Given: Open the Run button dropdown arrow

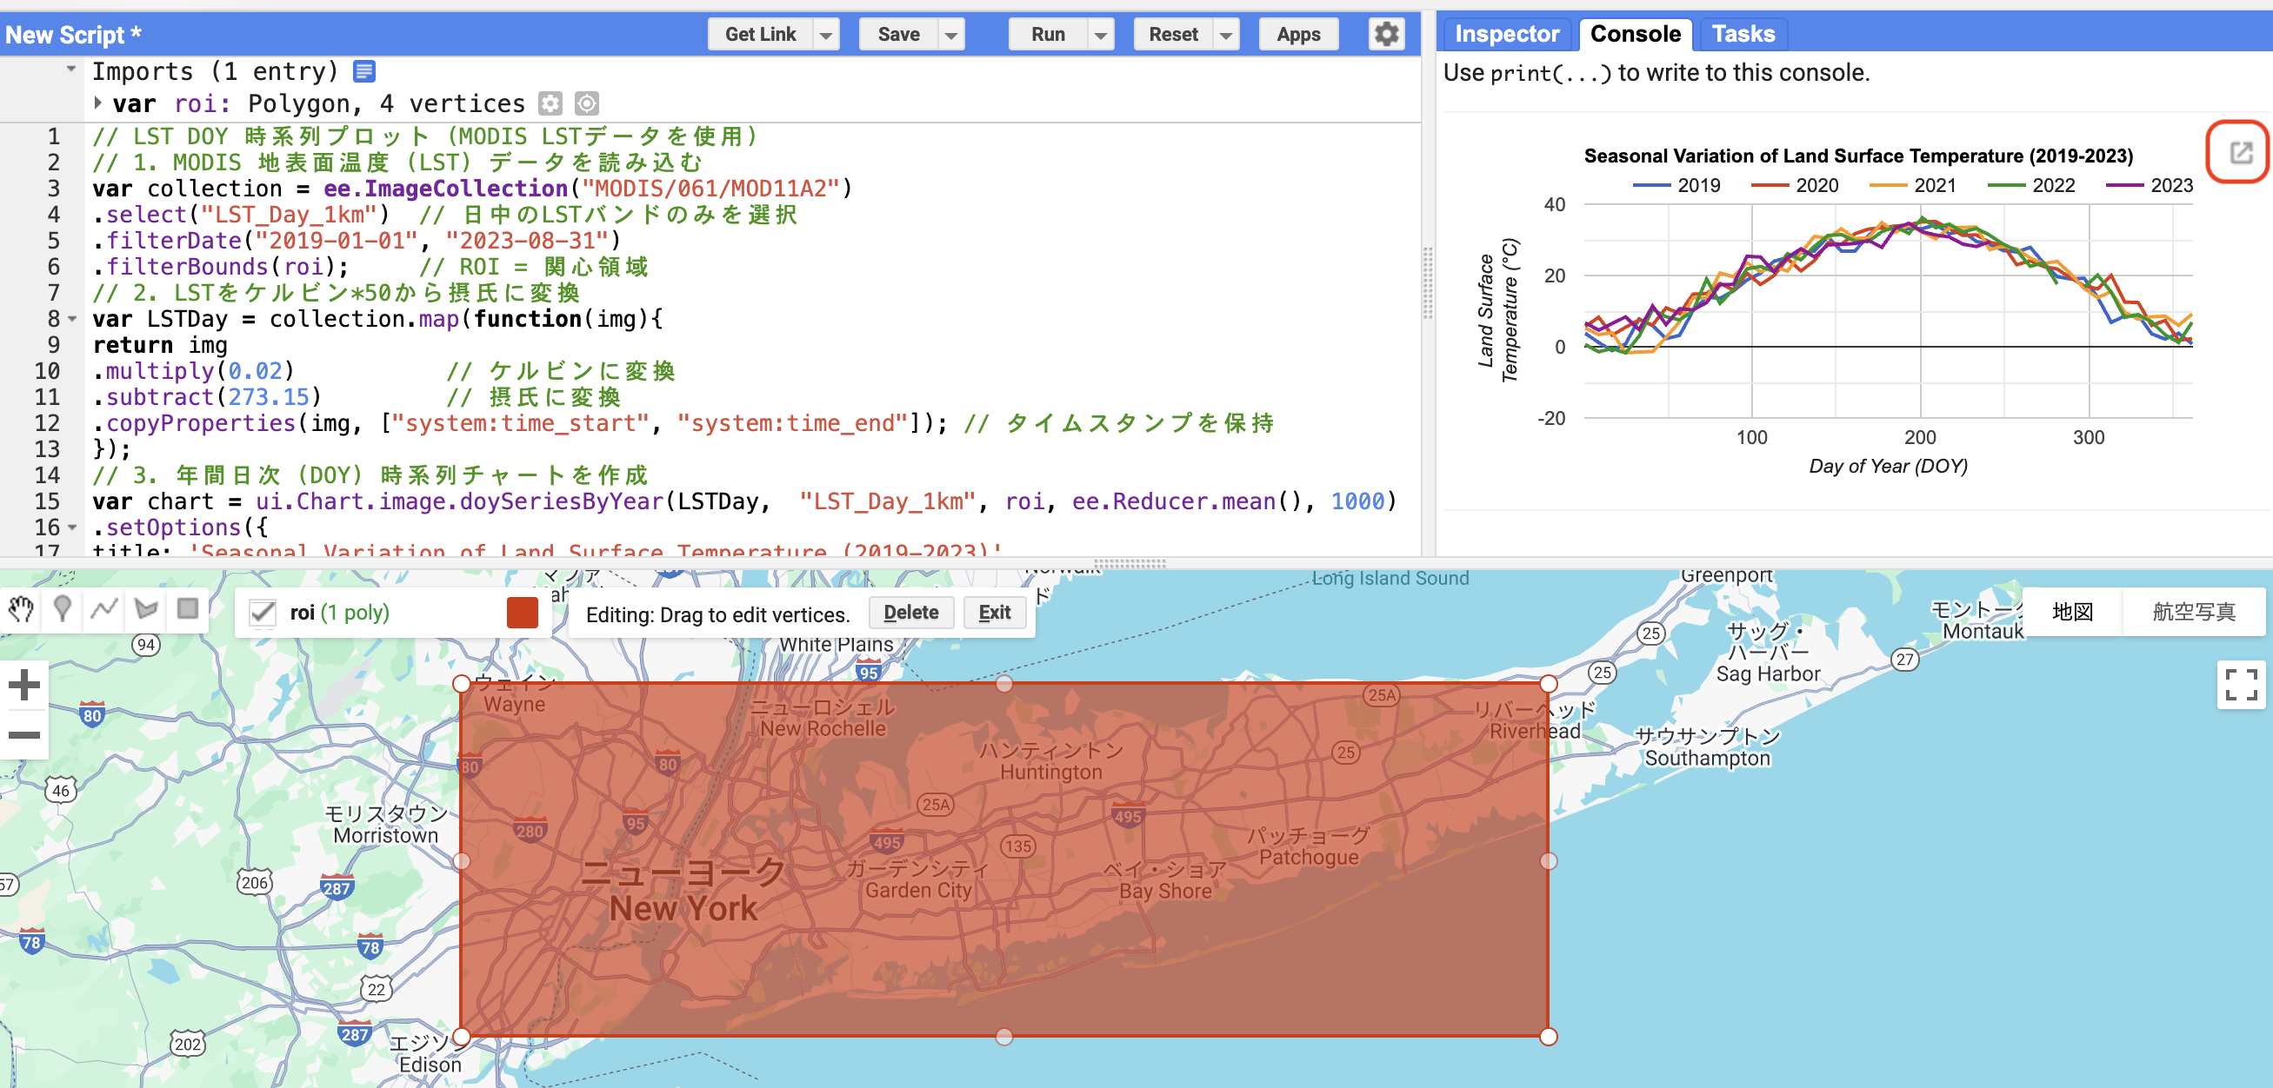Looking at the screenshot, I should click(x=1100, y=36).
